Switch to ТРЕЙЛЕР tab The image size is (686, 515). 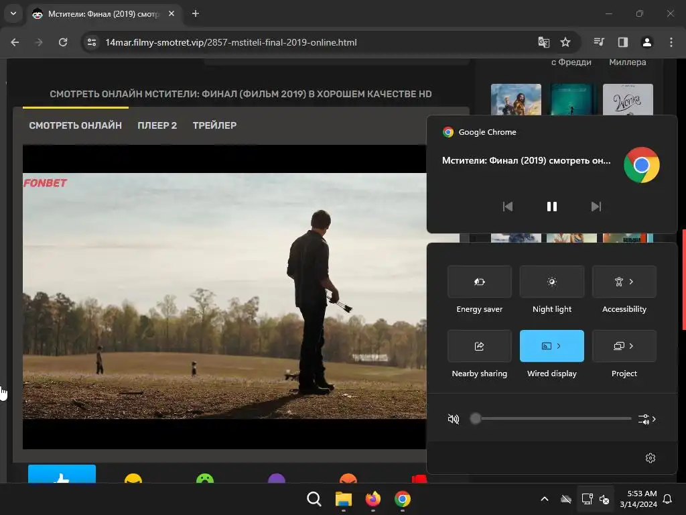[x=214, y=125]
